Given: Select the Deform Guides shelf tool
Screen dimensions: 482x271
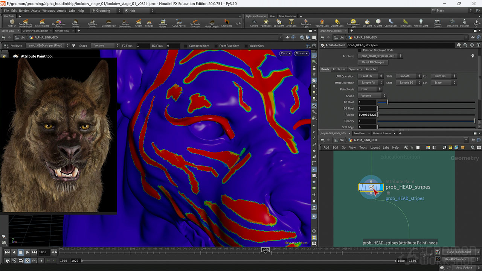Looking at the screenshot, I should 75,22.
